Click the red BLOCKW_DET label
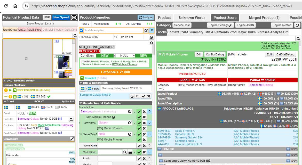 point(90,51)
